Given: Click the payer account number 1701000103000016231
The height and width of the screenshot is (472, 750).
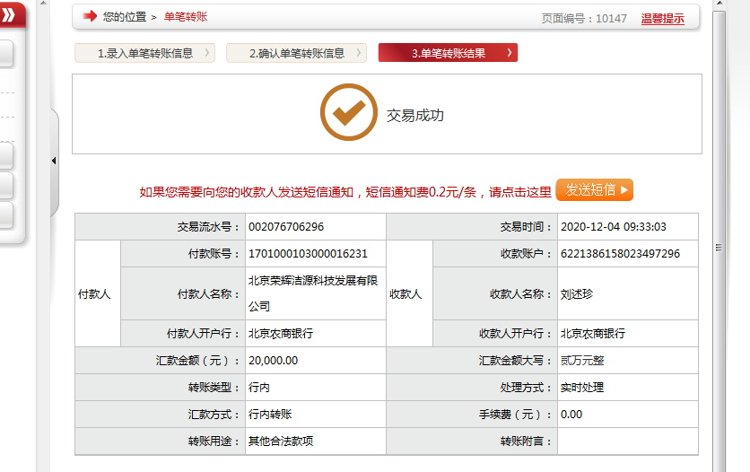Looking at the screenshot, I should [308, 254].
